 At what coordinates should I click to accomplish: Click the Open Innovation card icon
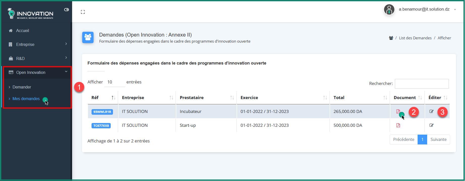11,72
